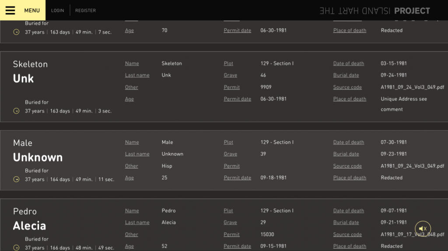Open the Pedro Alecia record heading
Image resolution: width=448 pixels, height=251 pixels.
point(29,220)
